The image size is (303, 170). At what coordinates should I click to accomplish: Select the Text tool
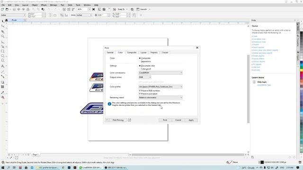(3, 66)
